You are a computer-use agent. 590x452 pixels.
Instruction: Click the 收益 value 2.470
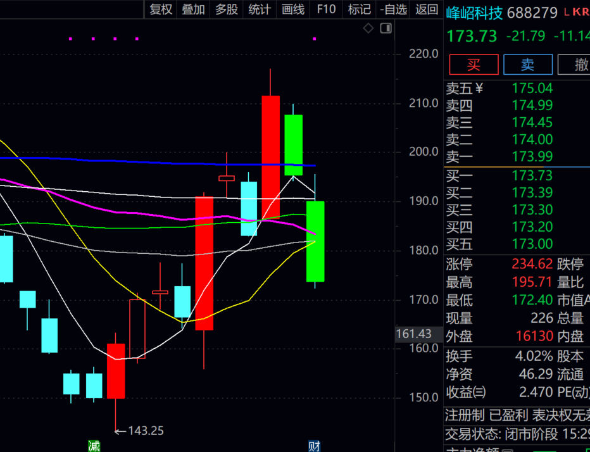pyautogui.click(x=536, y=392)
